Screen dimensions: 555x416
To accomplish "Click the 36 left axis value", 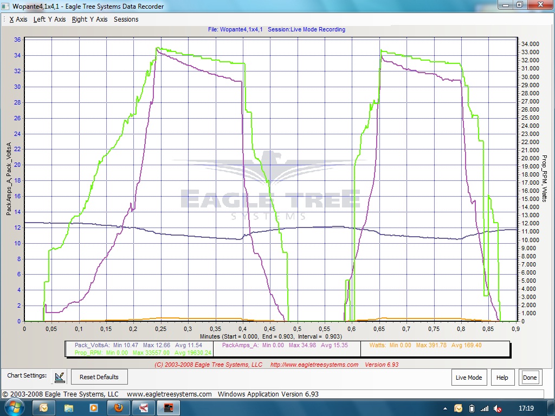I will [17, 40].
